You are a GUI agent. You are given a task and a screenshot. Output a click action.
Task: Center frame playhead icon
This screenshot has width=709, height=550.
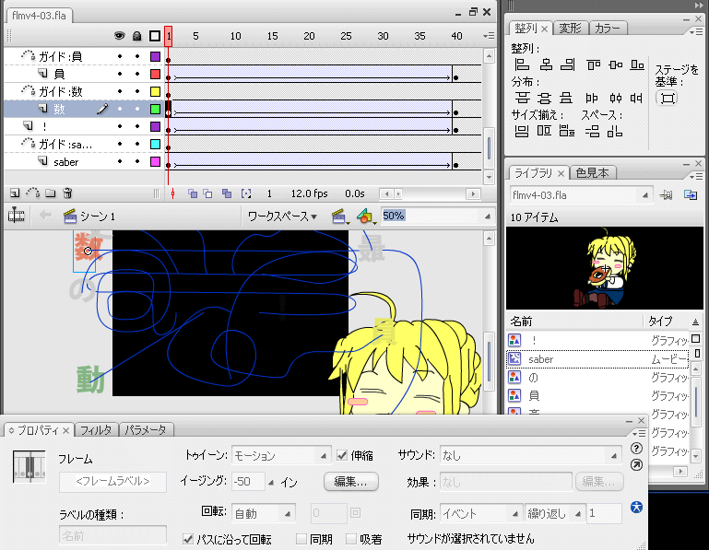172,193
